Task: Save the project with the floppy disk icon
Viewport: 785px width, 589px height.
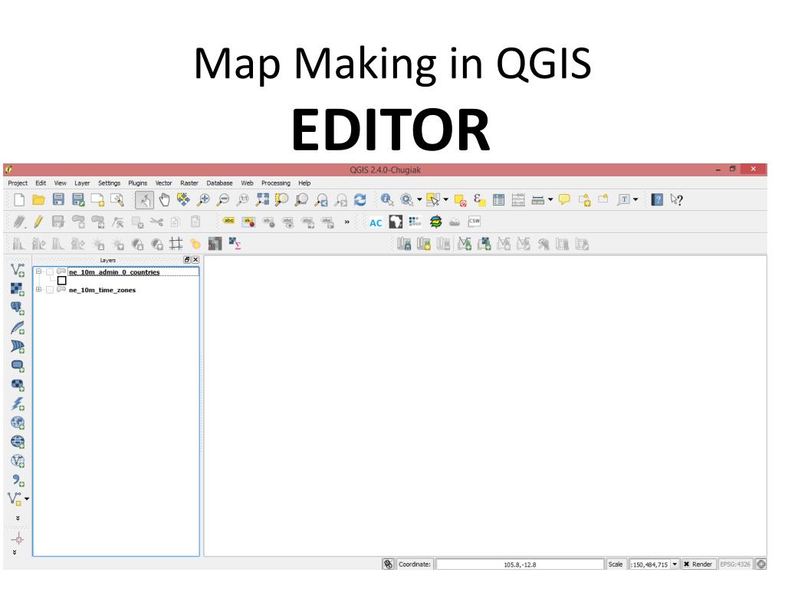Action: 58,200
